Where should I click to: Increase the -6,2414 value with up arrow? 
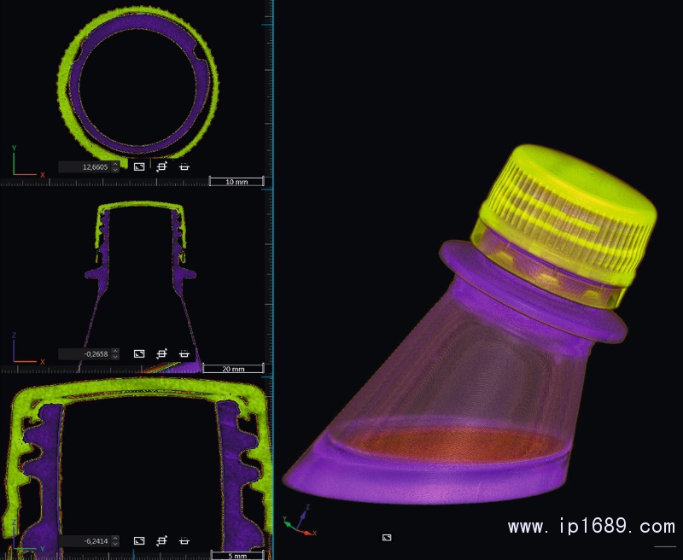(x=116, y=539)
